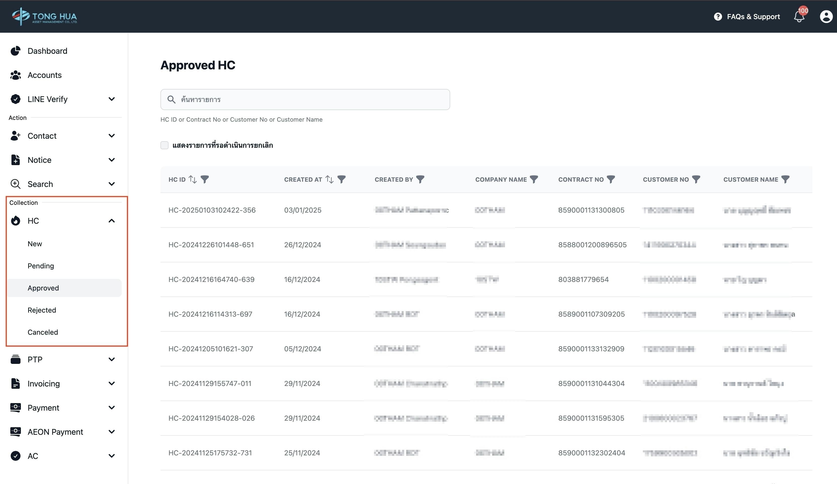Sort table by HC ID arrows
Screen dimensions: 837x484
[x=193, y=180]
